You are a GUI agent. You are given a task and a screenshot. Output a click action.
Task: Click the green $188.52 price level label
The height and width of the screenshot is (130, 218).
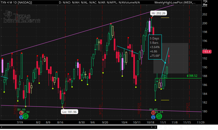pyautogui.click(x=192, y=76)
